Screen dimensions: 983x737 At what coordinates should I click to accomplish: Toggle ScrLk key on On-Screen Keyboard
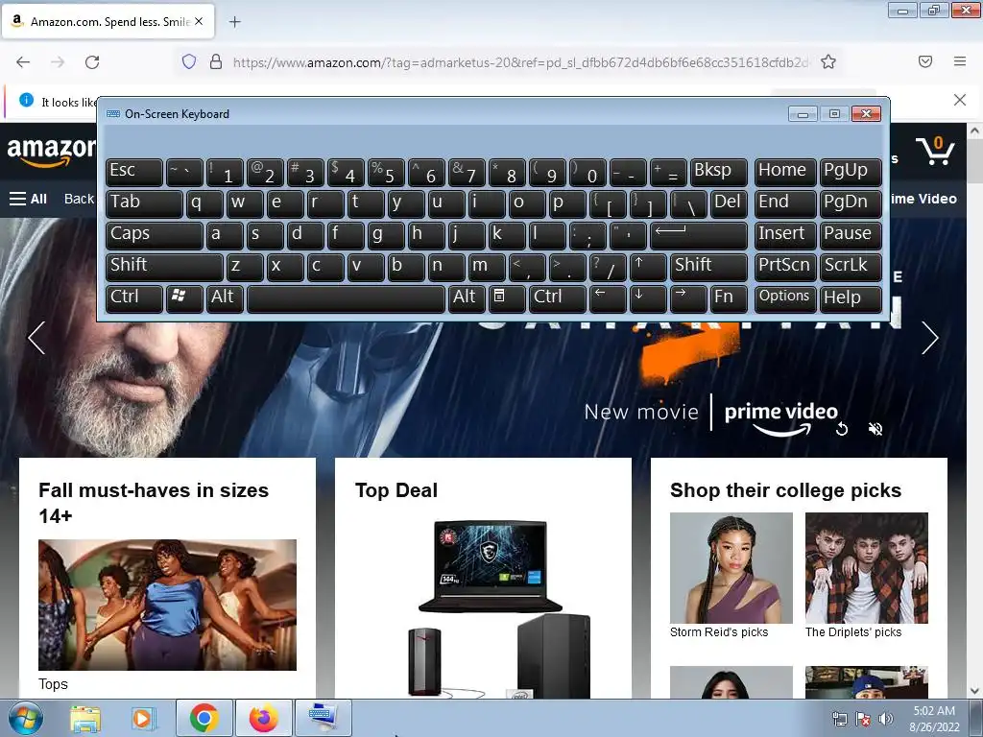point(851,267)
